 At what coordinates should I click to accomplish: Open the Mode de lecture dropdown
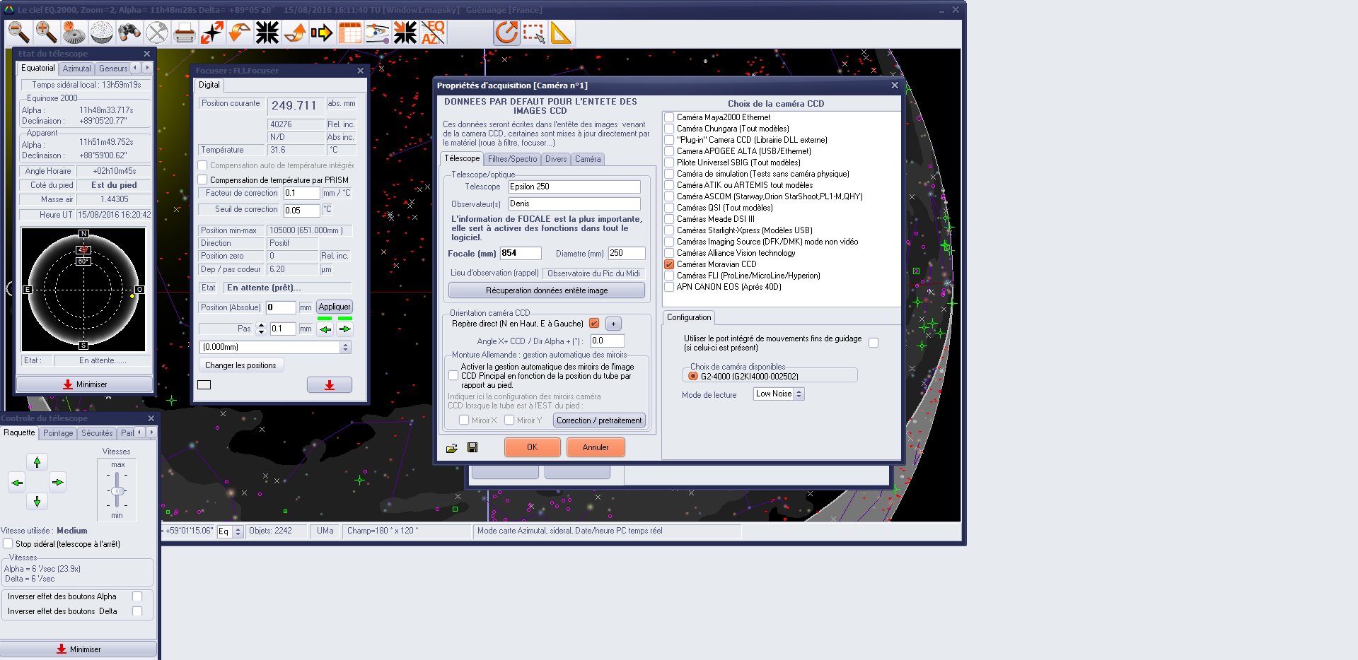coord(799,394)
